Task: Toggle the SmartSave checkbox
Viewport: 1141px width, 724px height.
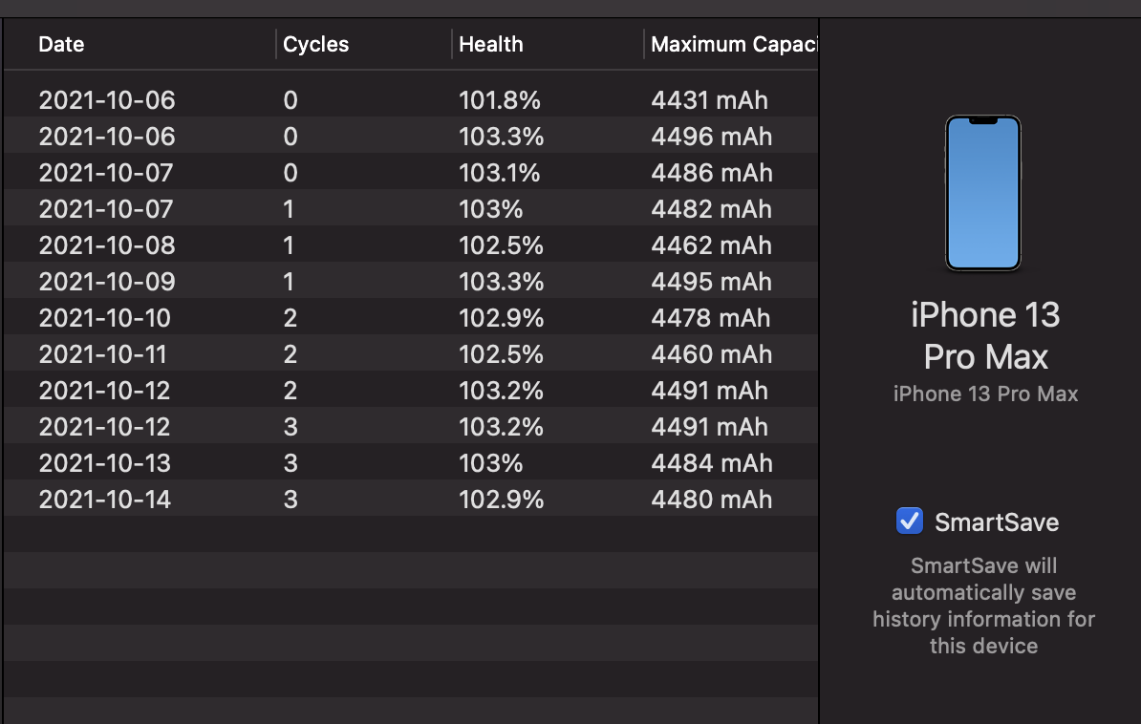Action: pos(909,522)
